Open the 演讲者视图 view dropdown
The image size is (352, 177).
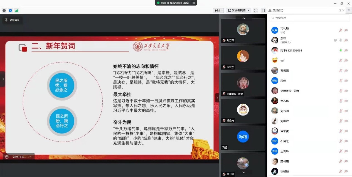pyautogui.click(x=239, y=10)
